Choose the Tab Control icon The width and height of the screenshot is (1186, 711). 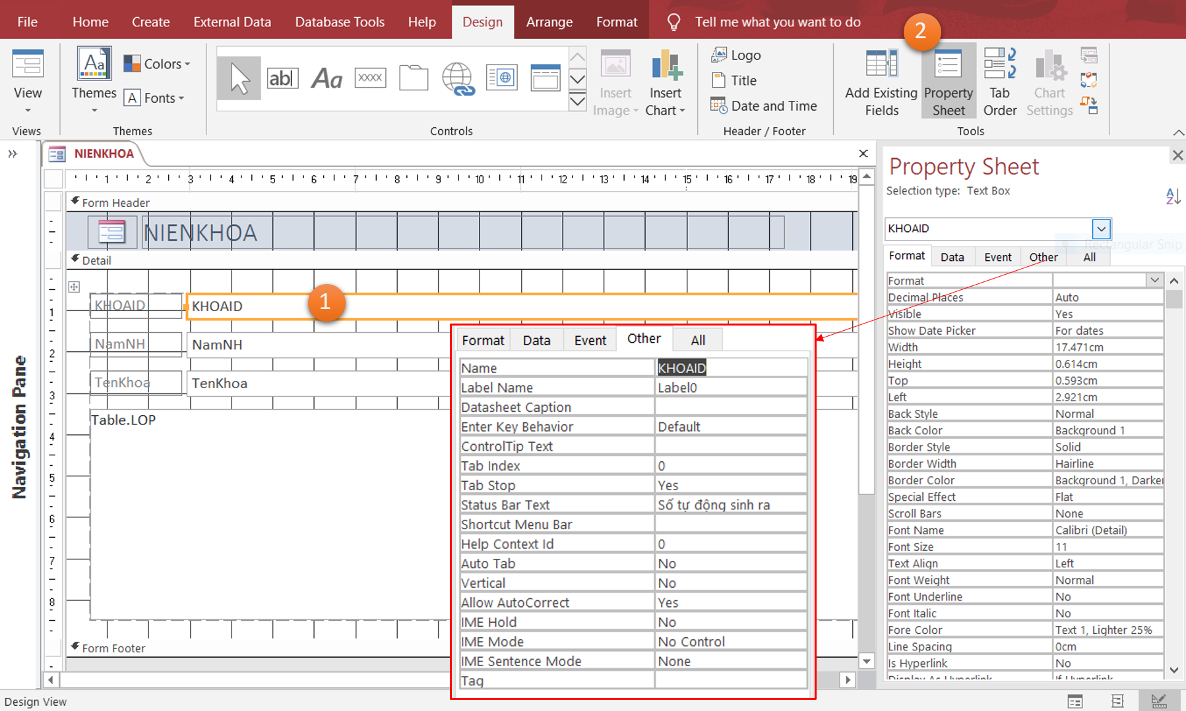pyautogui.click(x=414, y=78)
